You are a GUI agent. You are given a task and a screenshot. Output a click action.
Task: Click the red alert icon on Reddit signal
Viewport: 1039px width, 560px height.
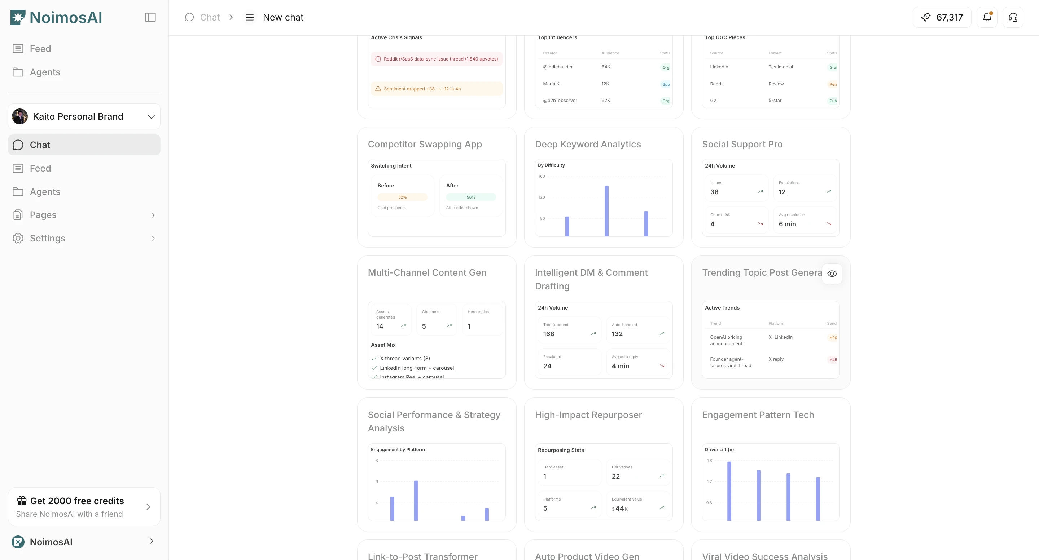click(x=378, y=59)
